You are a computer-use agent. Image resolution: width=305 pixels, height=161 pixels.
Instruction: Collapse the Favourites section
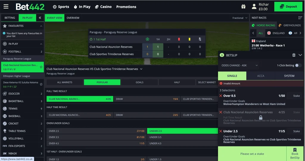41,26
